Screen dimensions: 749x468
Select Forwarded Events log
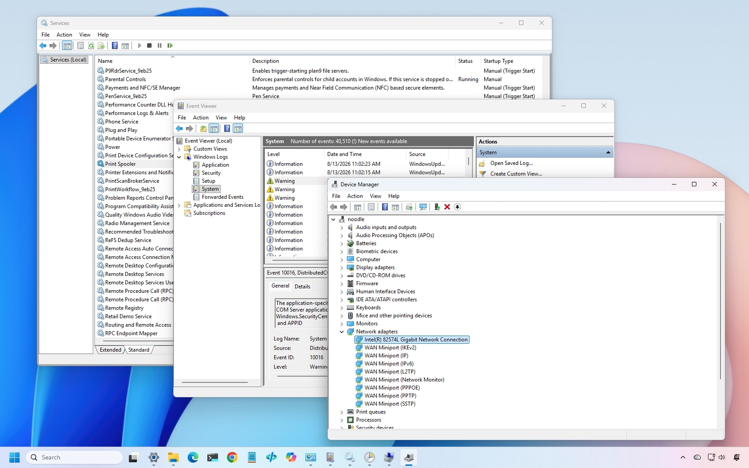[x=222, y=197]
